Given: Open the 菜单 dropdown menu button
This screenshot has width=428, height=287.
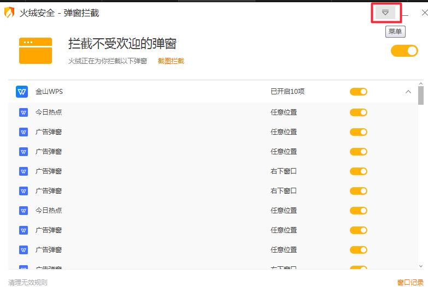Looking at the screenshot, I should tap(385, 13).
